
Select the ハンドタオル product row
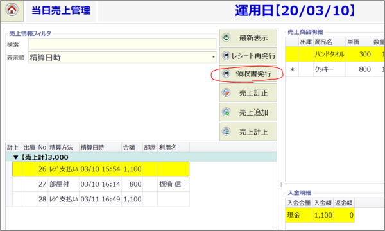(335, 54)
